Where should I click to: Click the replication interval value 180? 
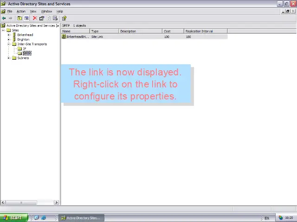coord(188,37)
